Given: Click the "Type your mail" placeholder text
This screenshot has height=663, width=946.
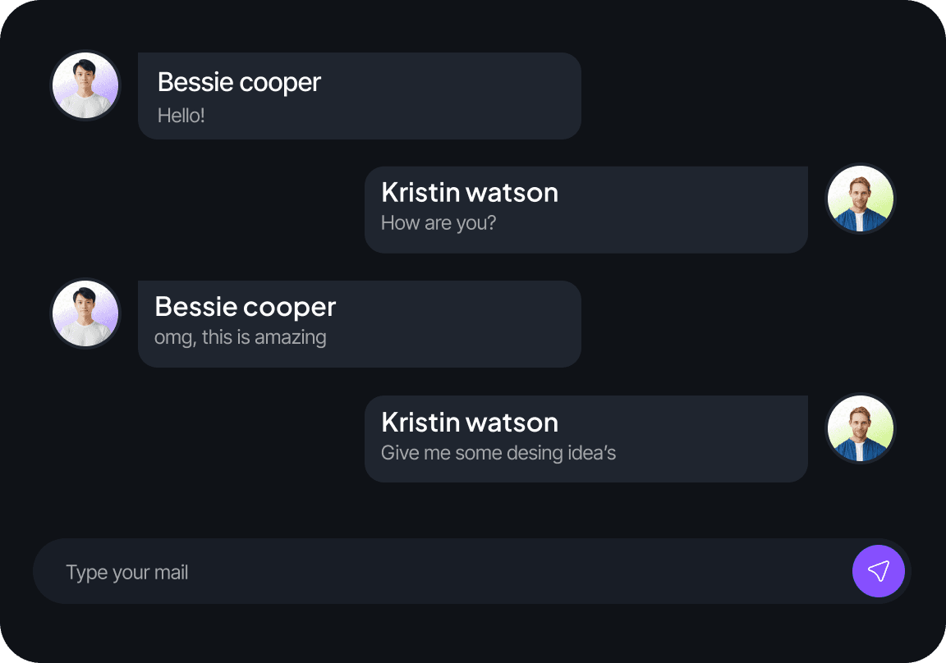Looking at the screenshot, I should pyautogui.click(x=127, y=572).
